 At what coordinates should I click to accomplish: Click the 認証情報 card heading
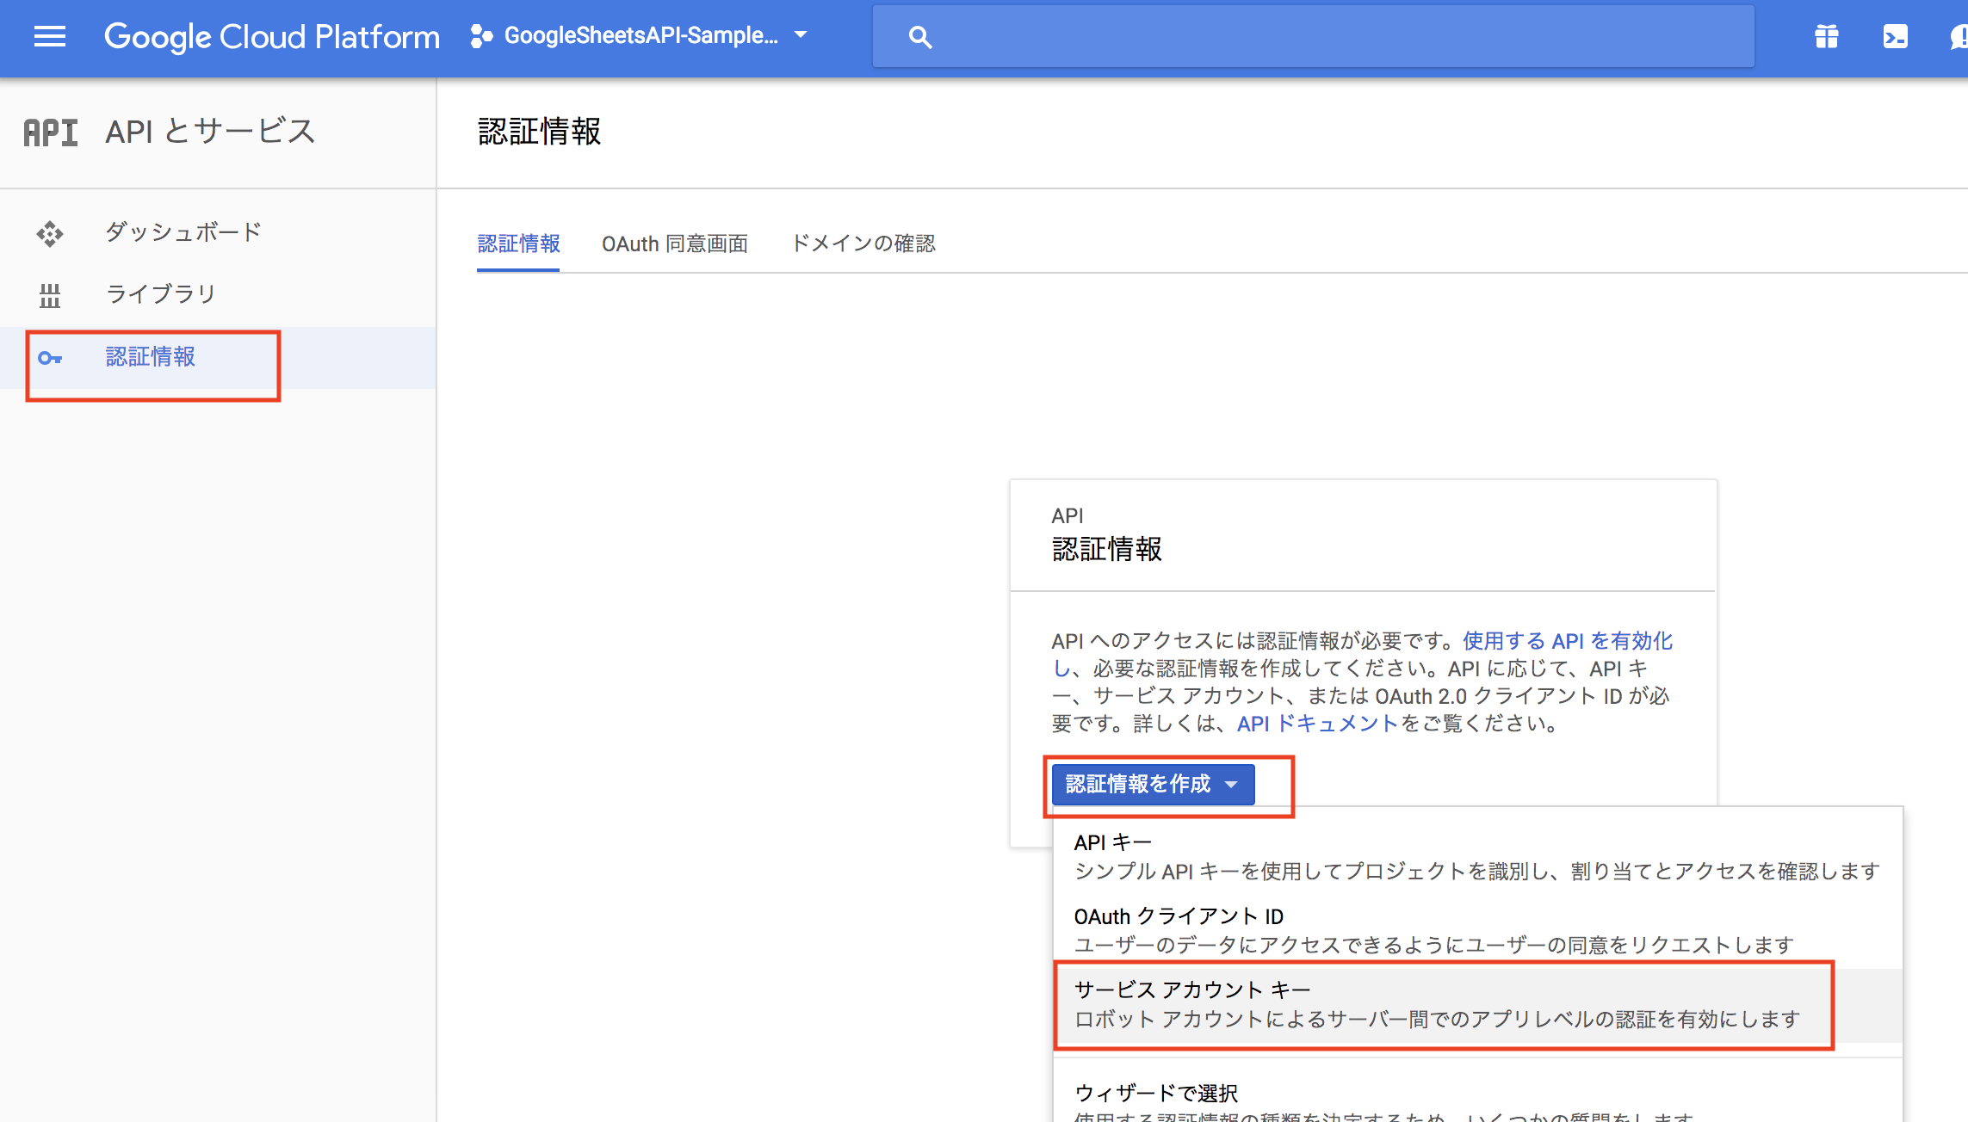click(1107, 549)
